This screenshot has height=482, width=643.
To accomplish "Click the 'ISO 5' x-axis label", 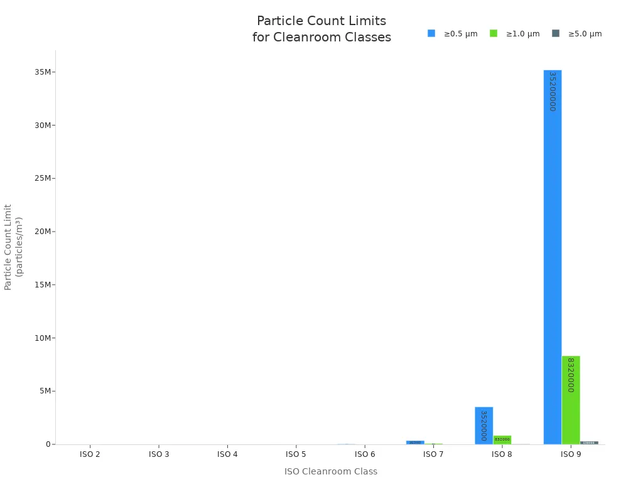I will (296, 454).
